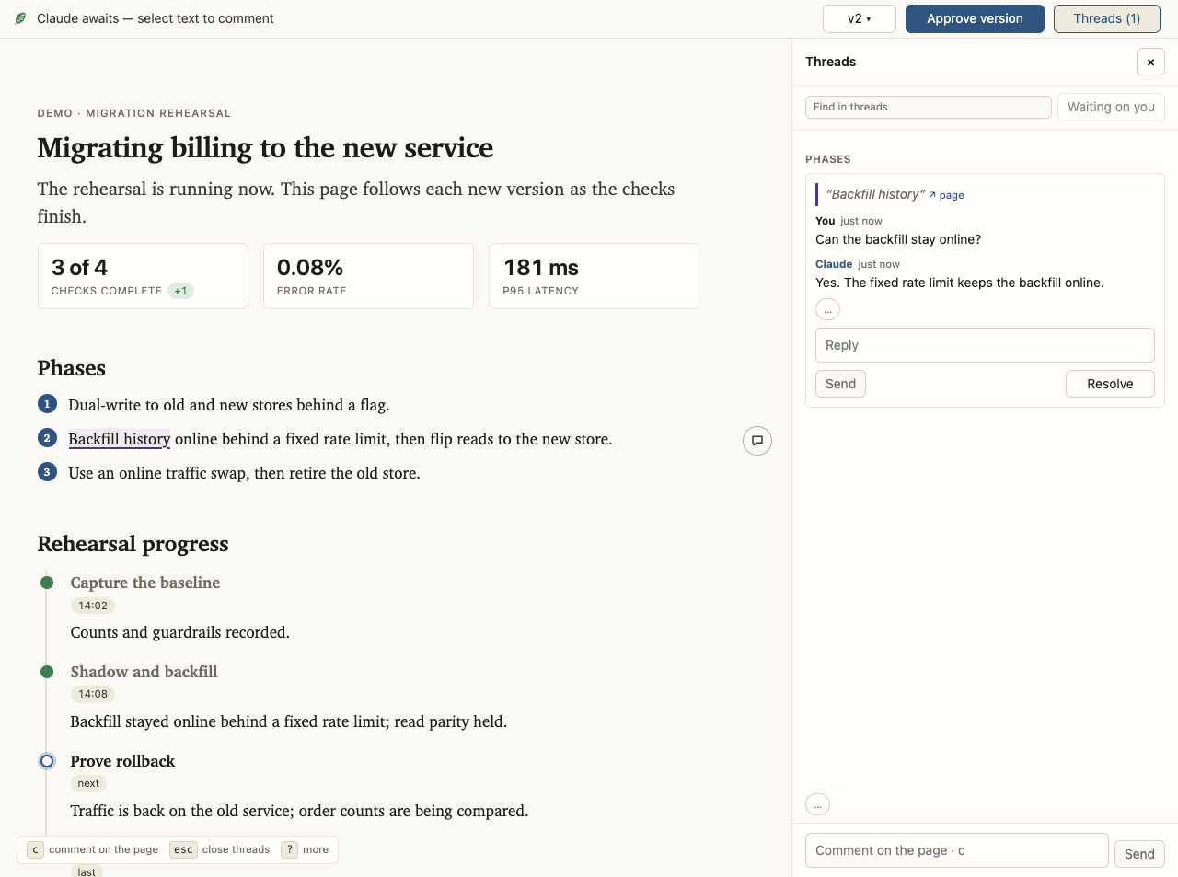This screenshot has height=877, width=1178.
Task: Open the ellipsis menu at bottom of Threads panel
Action: tap(817, 804)
